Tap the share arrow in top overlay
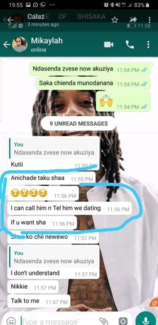 point(133,20)
